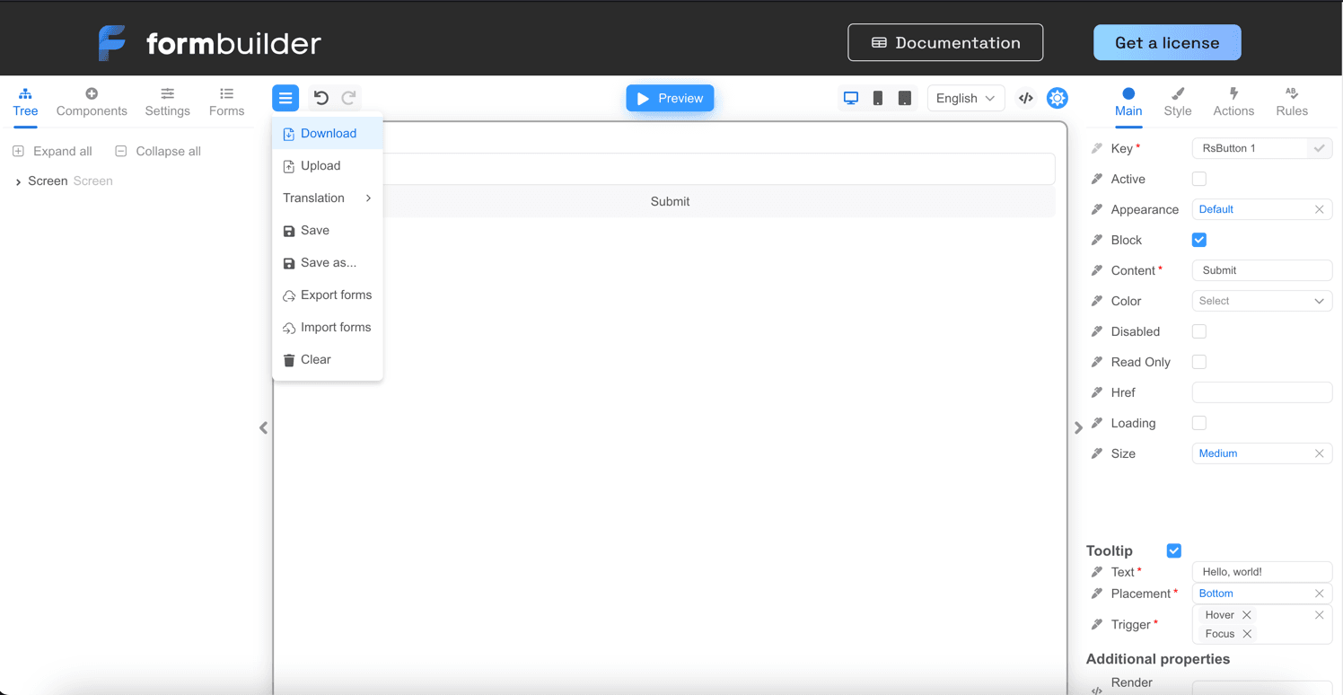Open the builder settings gear
This screenshot has width=1343, height=695.
point(1057,97)
